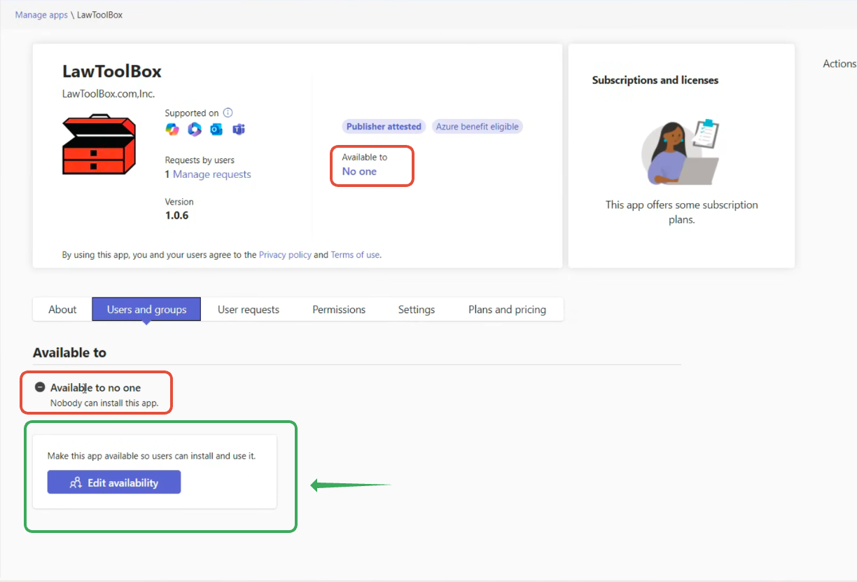Switch to the User requests tab
The width and height of the screenshot is (857, 582).
point(249,310)
